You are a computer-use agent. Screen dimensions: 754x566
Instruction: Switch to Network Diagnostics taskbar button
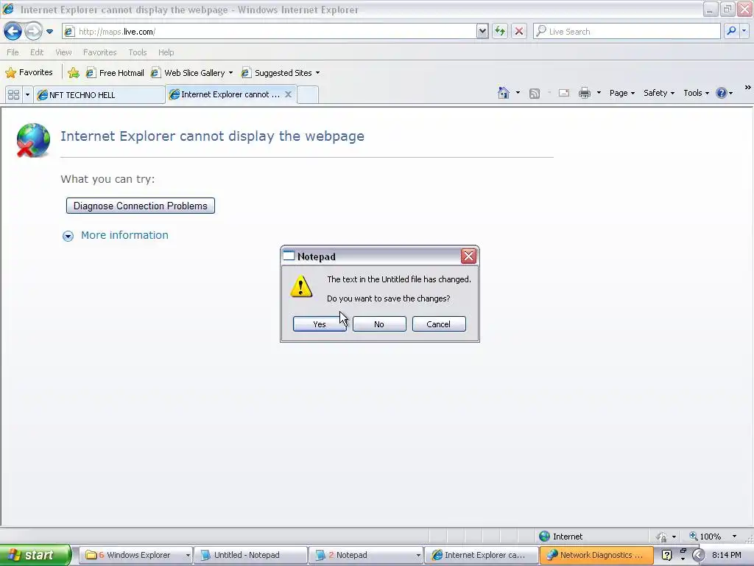[x=596, y=555]
